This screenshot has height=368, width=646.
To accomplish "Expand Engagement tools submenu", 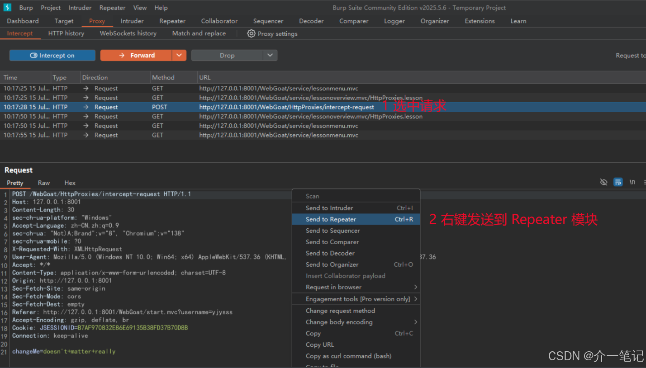I will point(356,299).
